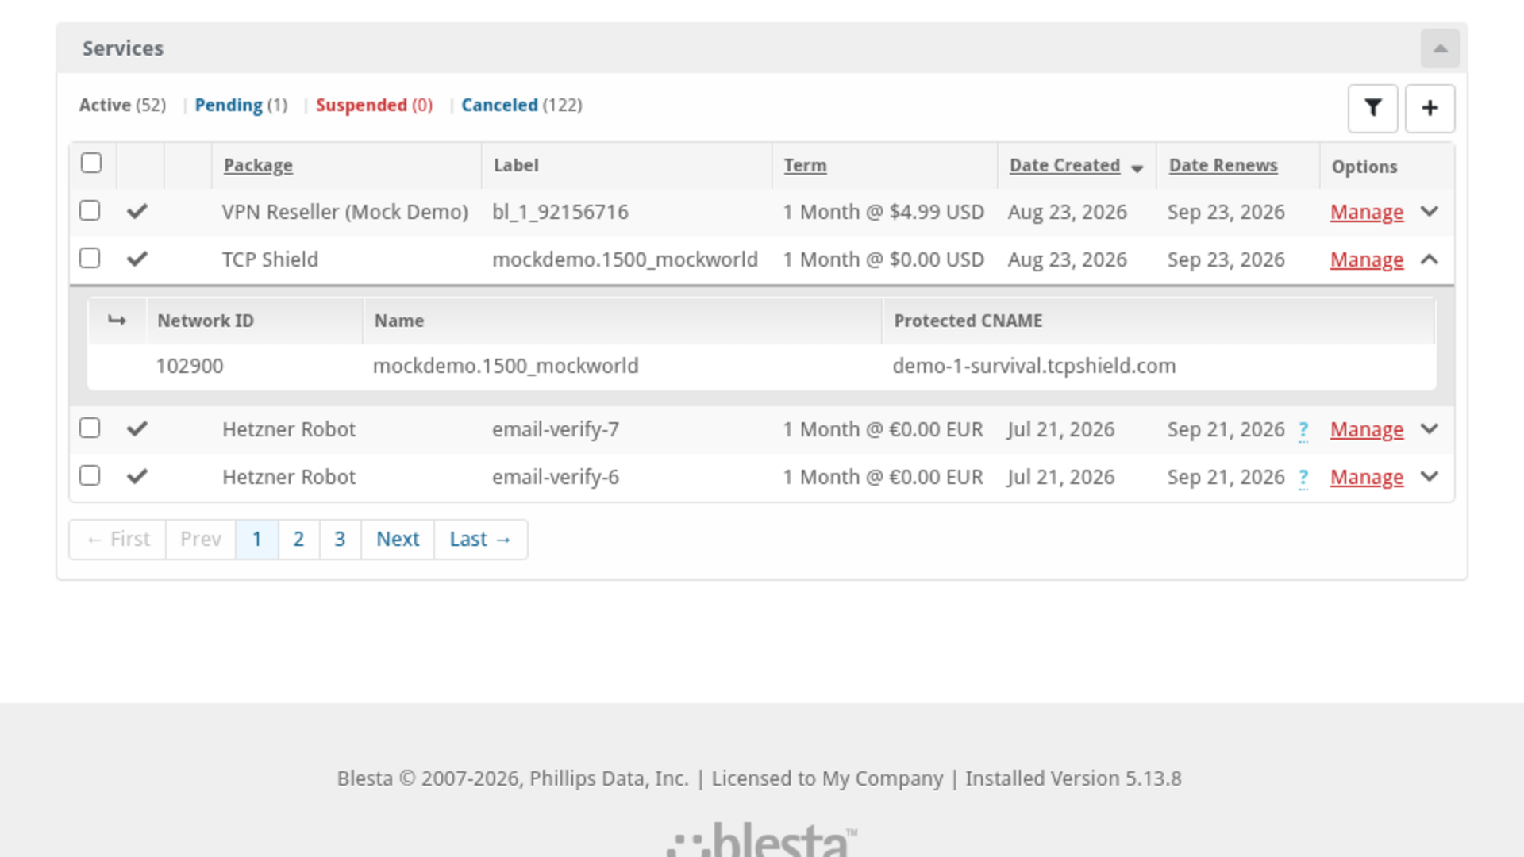1524x857 pixels.
Task: Click the disabled First pagination button
Action: (x=117, y=540)
